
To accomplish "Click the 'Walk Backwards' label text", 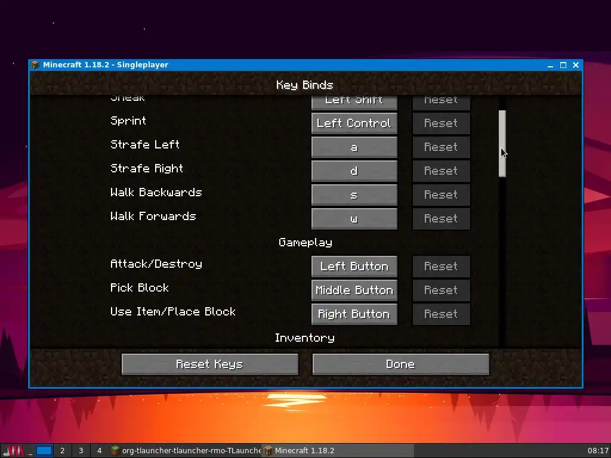I will (156, 193).
